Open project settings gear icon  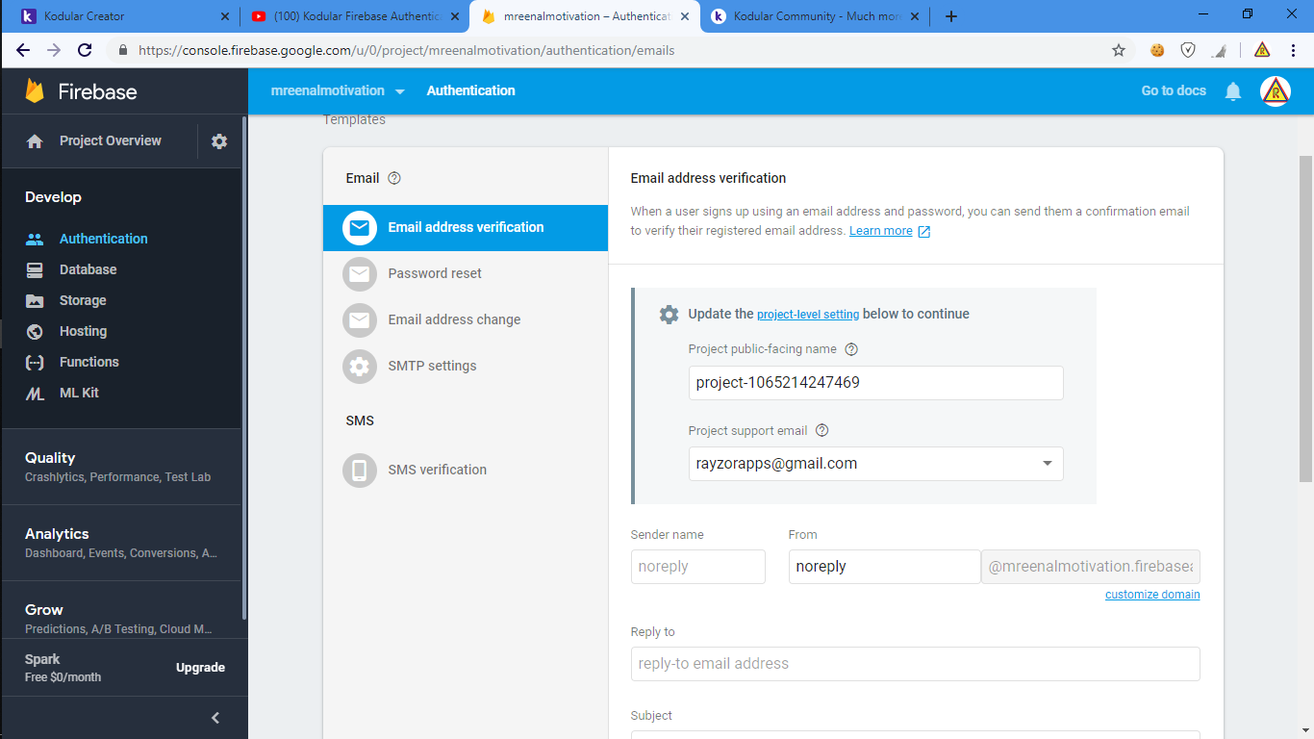pyautogui.click(x=219, y=141)
